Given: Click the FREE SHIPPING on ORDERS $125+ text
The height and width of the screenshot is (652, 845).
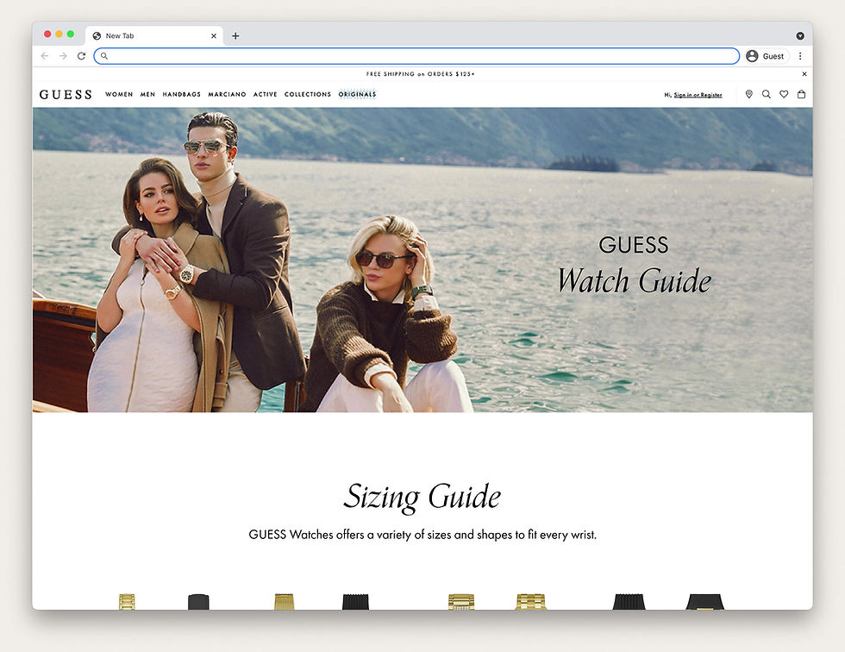Looking at the screenshot, I should [421, 74].
